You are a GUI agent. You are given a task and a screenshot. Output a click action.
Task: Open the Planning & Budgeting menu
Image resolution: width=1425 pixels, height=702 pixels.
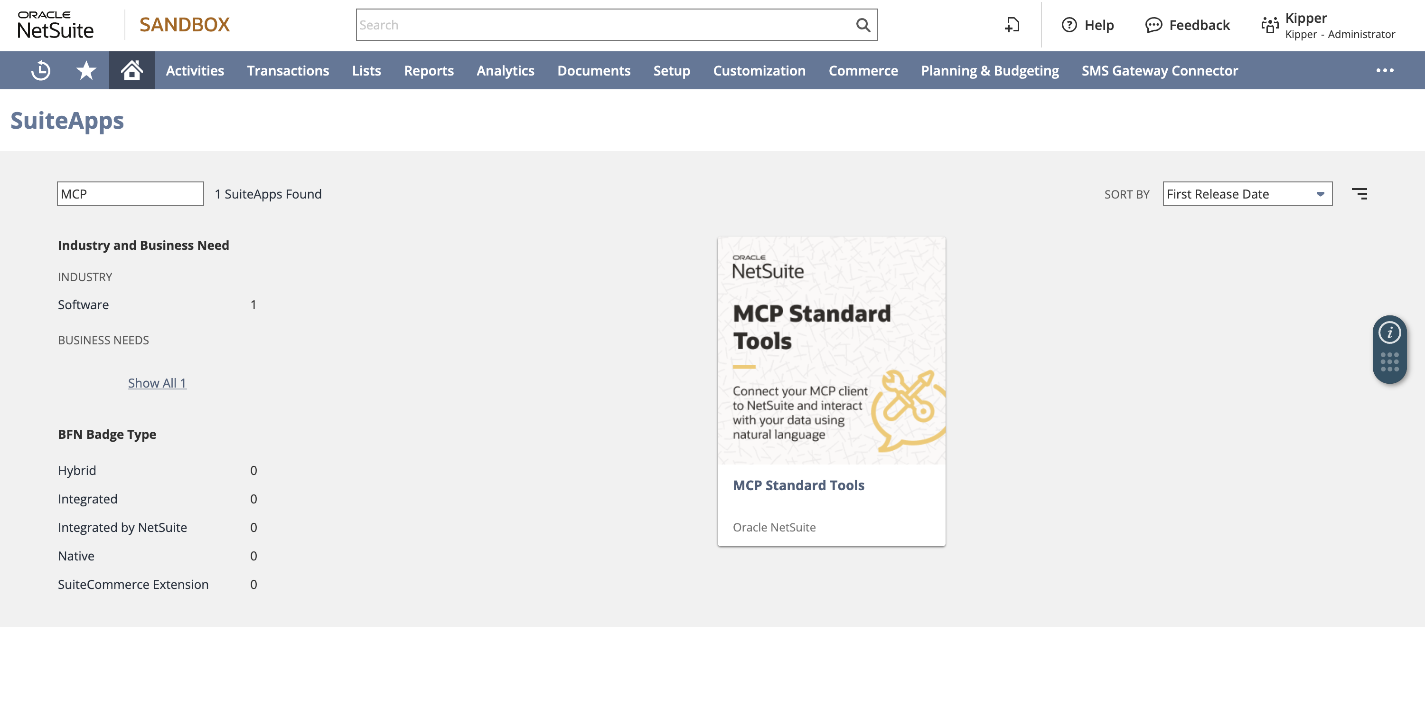(x=990, y=71)
